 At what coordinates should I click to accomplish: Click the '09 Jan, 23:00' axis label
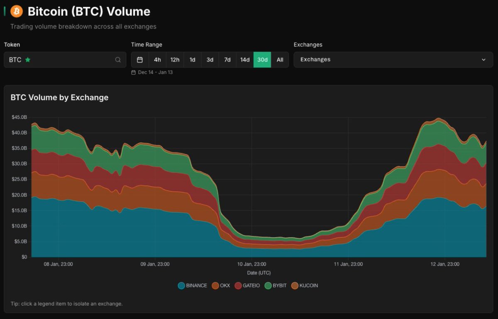[x=155, y=264]
